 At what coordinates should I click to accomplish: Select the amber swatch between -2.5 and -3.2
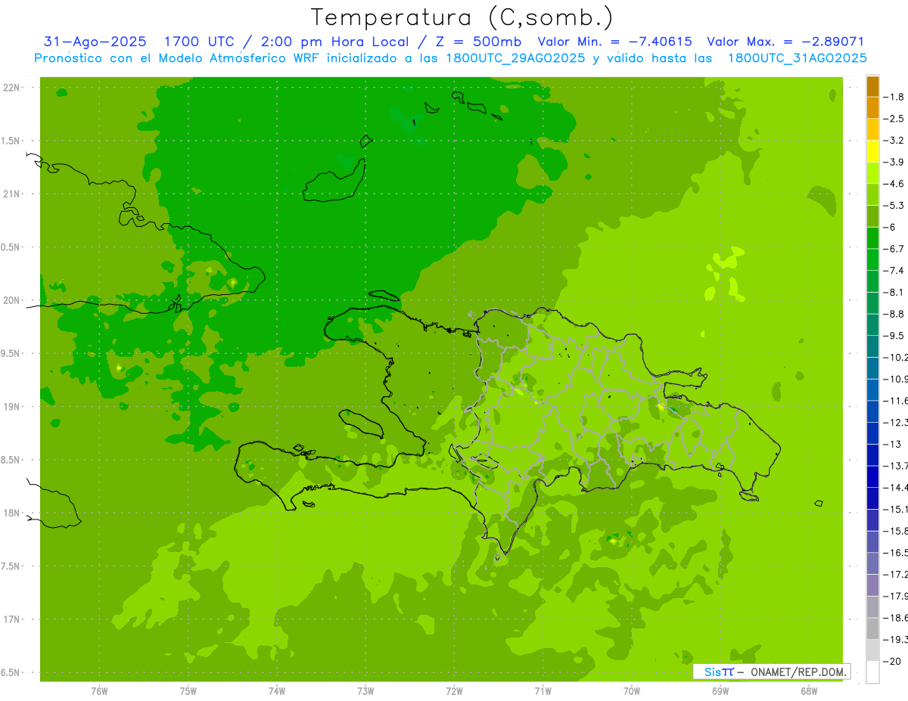[x=872, y=129]
